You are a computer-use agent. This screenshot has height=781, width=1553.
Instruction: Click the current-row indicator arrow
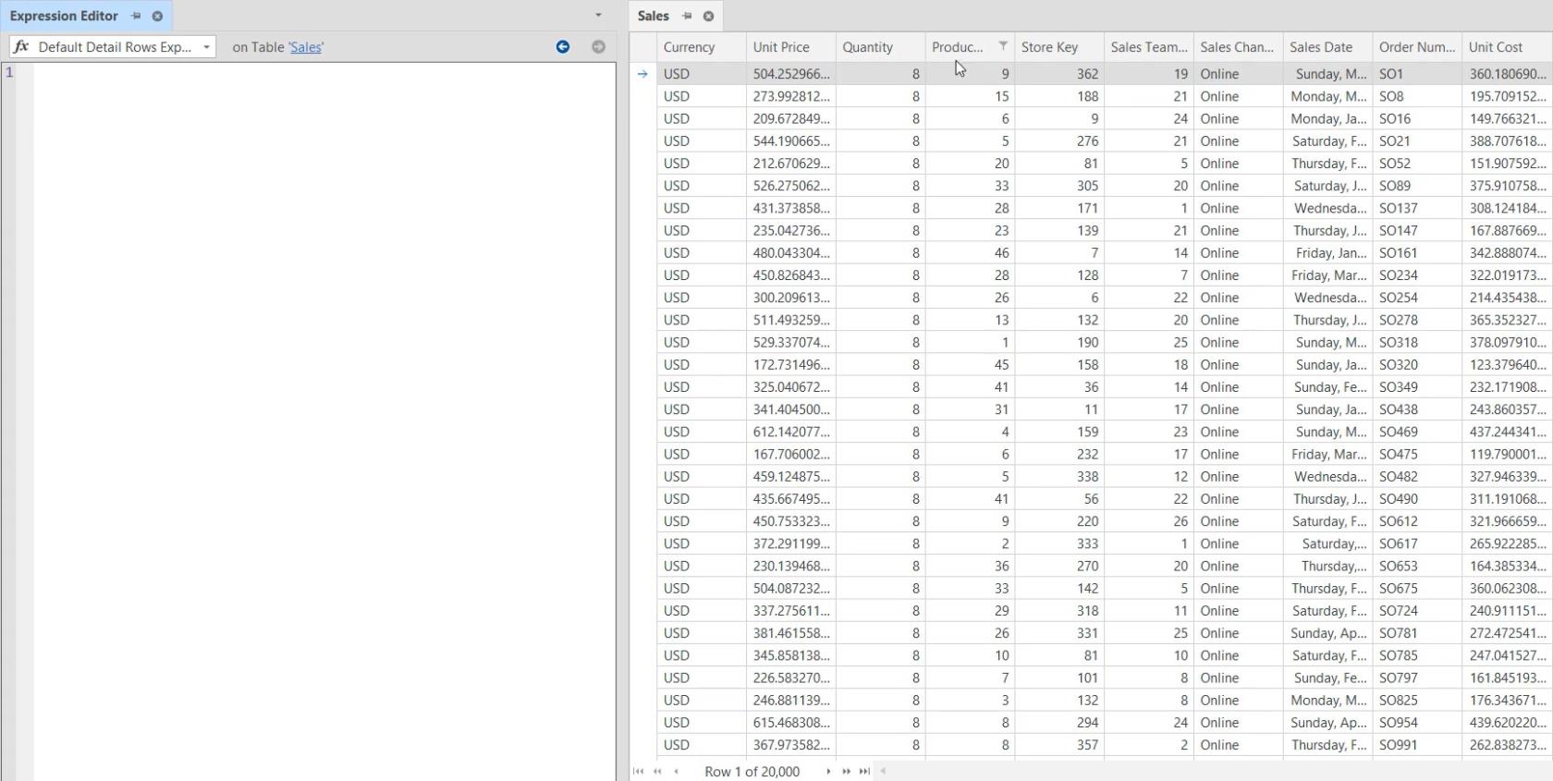[642, 74]
